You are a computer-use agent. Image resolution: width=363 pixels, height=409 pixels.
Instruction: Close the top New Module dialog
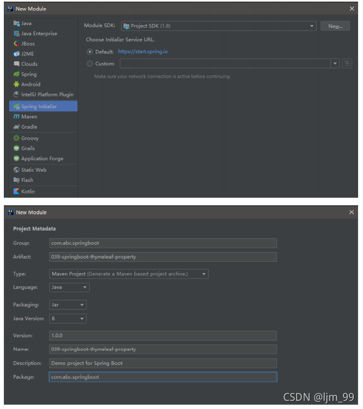pyautogui.click(x=352, y=9)
